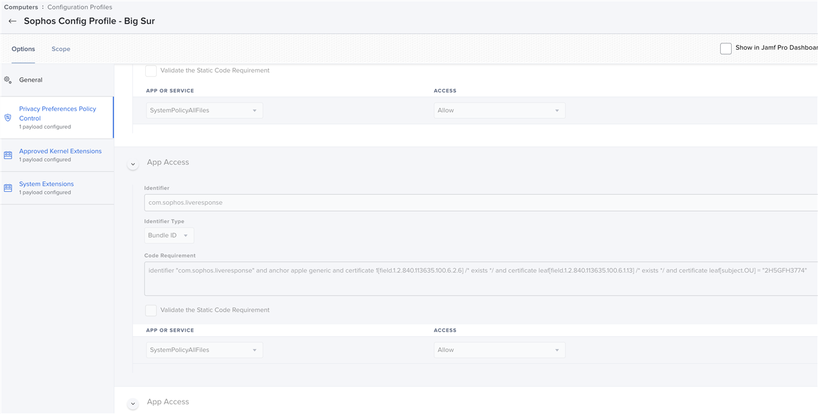Viewport: 818px width, 414px height.
Task: Open SystemPolicyAllFiles dropdown under com.sophos.liveresponse
Action: (204, 350)
